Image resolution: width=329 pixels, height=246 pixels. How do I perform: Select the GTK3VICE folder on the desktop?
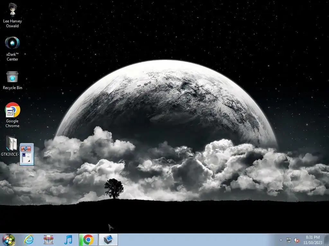tap(10, 146)
